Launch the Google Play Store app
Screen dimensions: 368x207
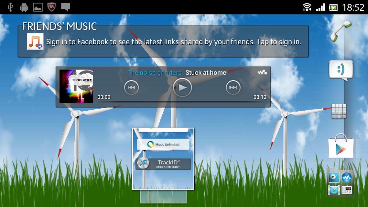(x=341, y=146)
